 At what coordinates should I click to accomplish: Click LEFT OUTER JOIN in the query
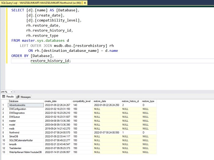pyautogui.click(x=36, y=46)
